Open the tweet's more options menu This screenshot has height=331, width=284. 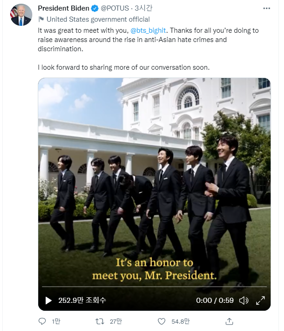[267, 8]
